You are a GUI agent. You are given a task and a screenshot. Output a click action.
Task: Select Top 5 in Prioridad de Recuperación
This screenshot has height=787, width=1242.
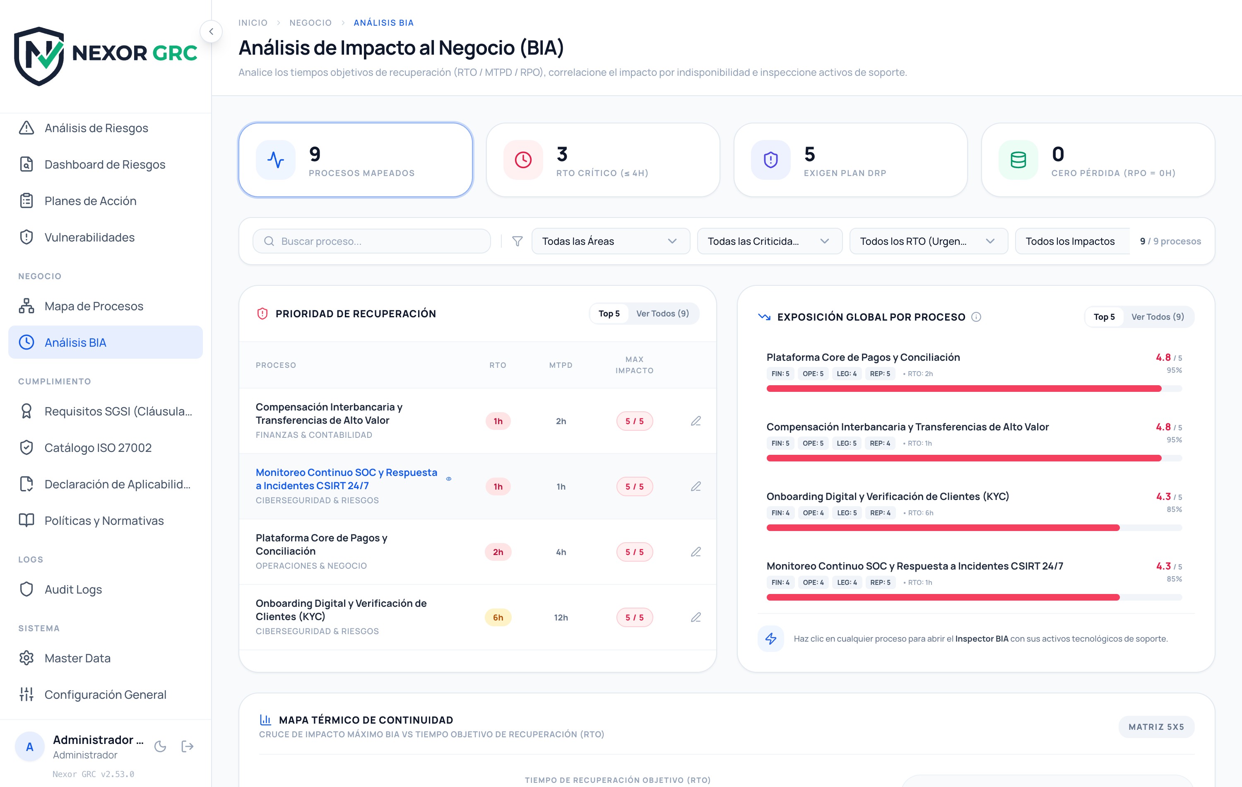(609, 314)
